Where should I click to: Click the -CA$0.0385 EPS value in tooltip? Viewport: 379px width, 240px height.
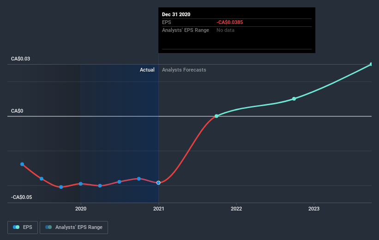(x=229, y=22)
